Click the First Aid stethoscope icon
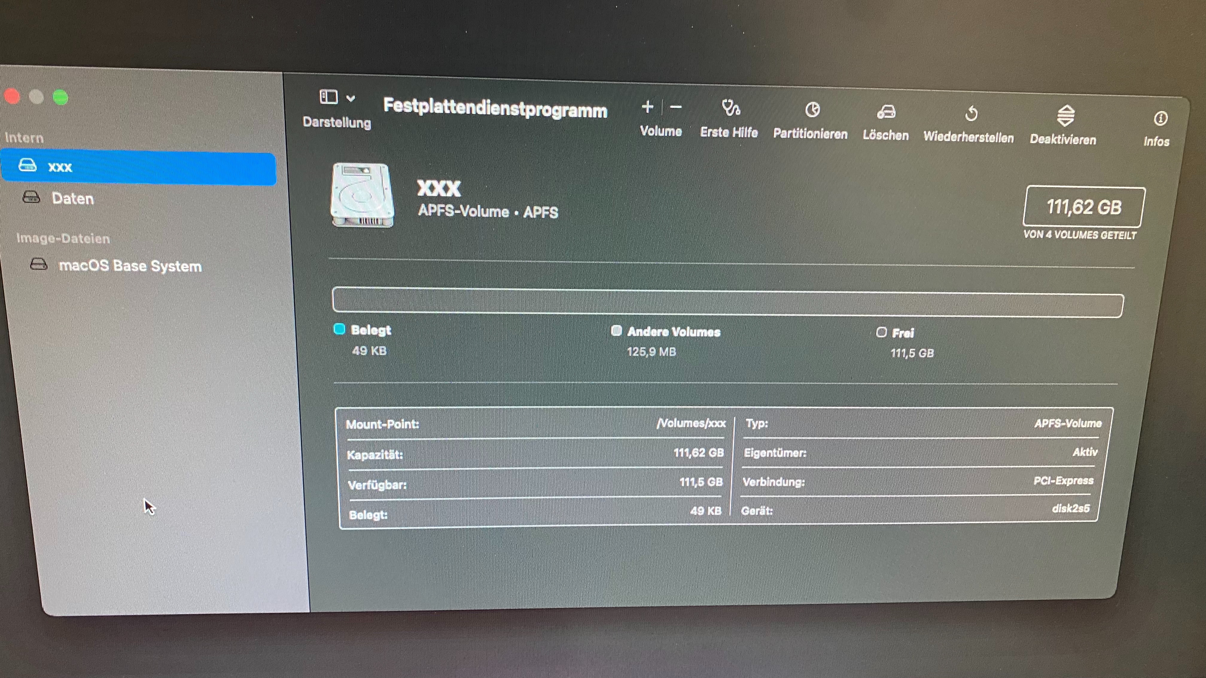Screen dimensions: 1206x678 [x=730, y=109]
